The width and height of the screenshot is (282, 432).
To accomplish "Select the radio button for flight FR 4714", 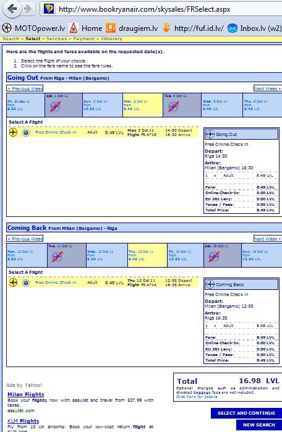I will click(x=26, y=283).
